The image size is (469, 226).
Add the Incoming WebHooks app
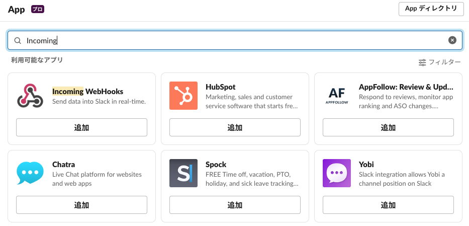coord(81,127)
